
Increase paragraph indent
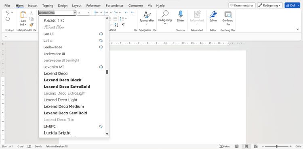point(133,13)
